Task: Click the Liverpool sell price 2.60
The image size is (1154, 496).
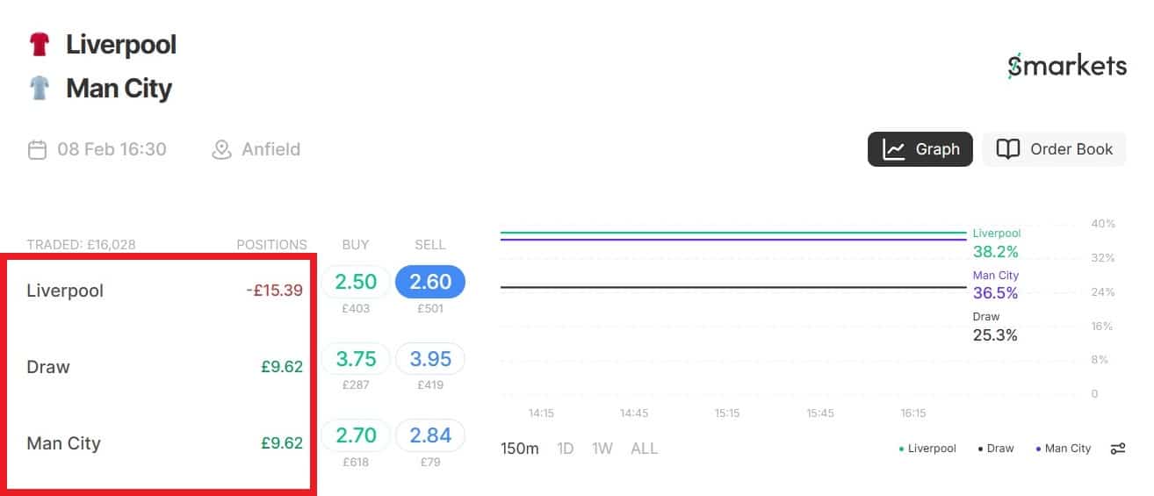Action: [430, 282]
